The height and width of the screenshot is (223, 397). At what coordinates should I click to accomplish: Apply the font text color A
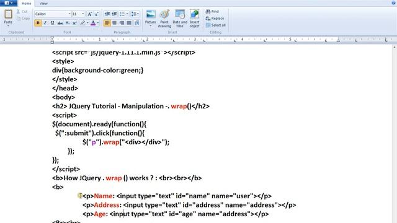[x=93, y=23]
